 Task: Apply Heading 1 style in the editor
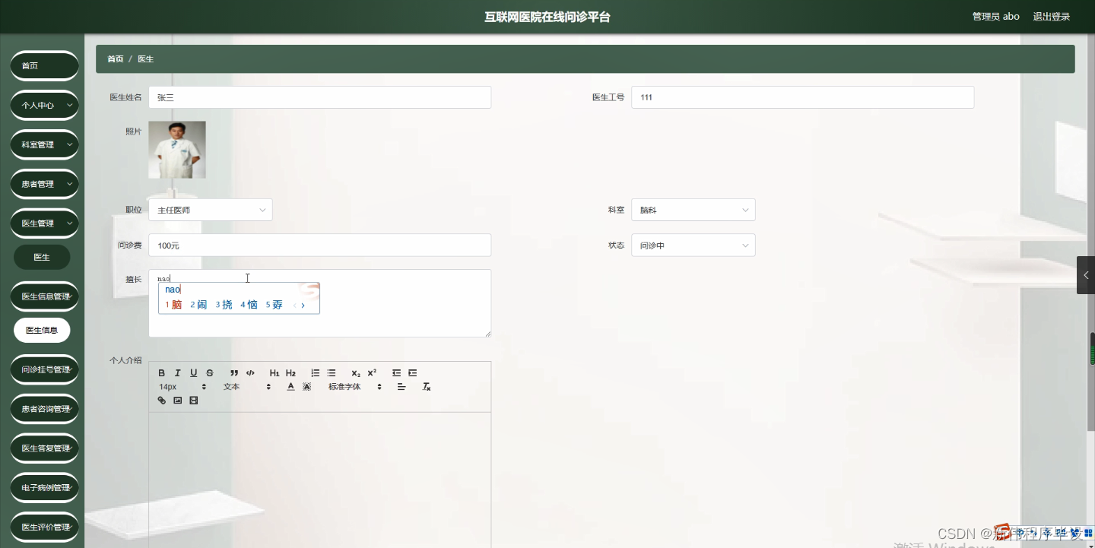pyautogui.click(x=275, y=372)
